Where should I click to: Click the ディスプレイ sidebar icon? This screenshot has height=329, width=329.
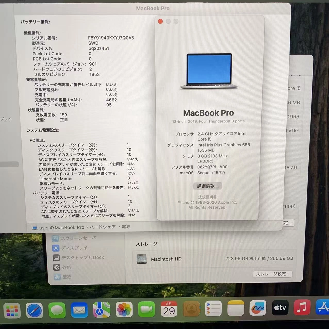point(56,248)
